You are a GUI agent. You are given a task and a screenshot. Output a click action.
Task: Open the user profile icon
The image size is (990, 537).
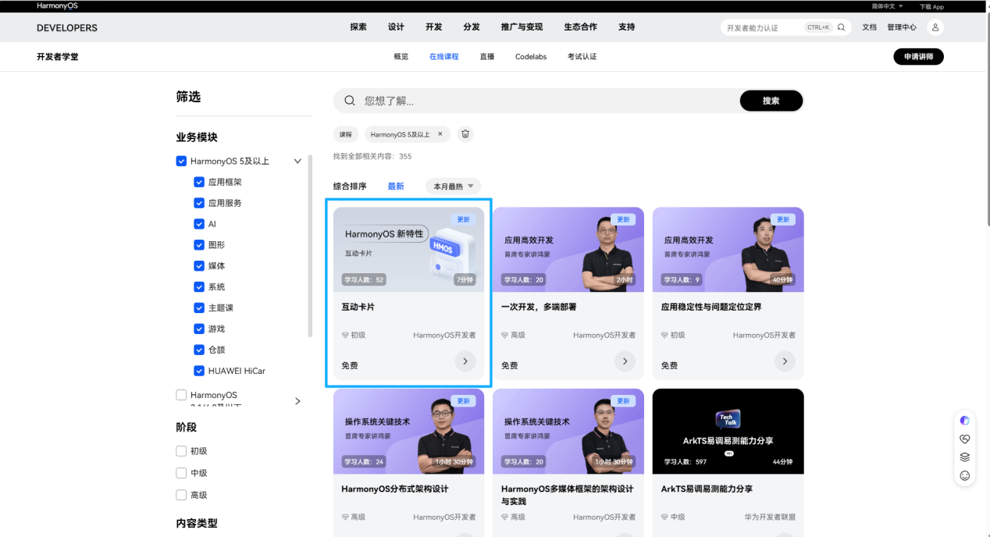click(x=935, y=27)
